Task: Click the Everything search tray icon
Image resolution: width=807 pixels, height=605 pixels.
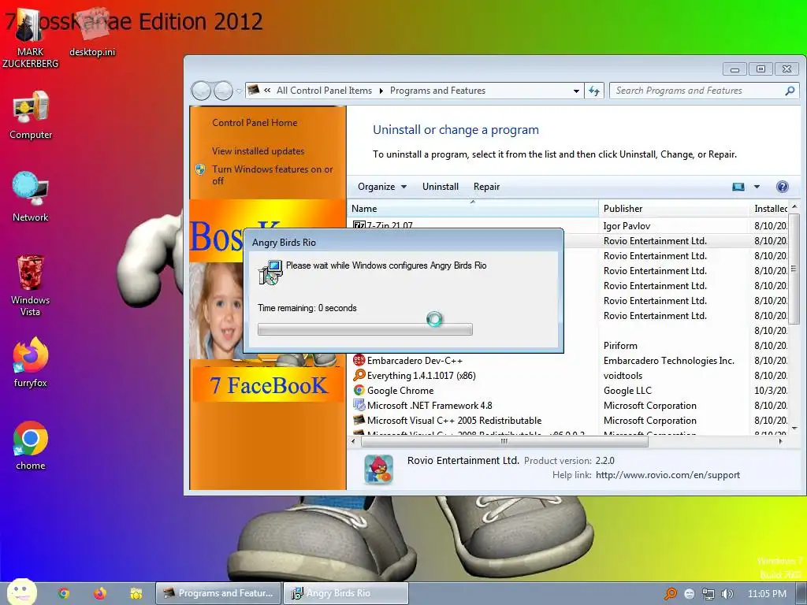Action: point(671,594)
